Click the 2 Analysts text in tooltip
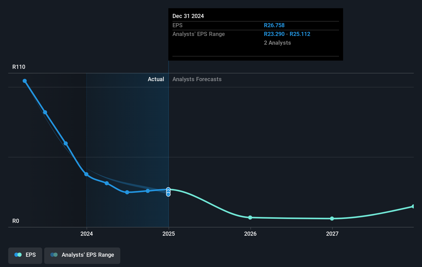This screenshot has height=267, width=422. [277, 43]
